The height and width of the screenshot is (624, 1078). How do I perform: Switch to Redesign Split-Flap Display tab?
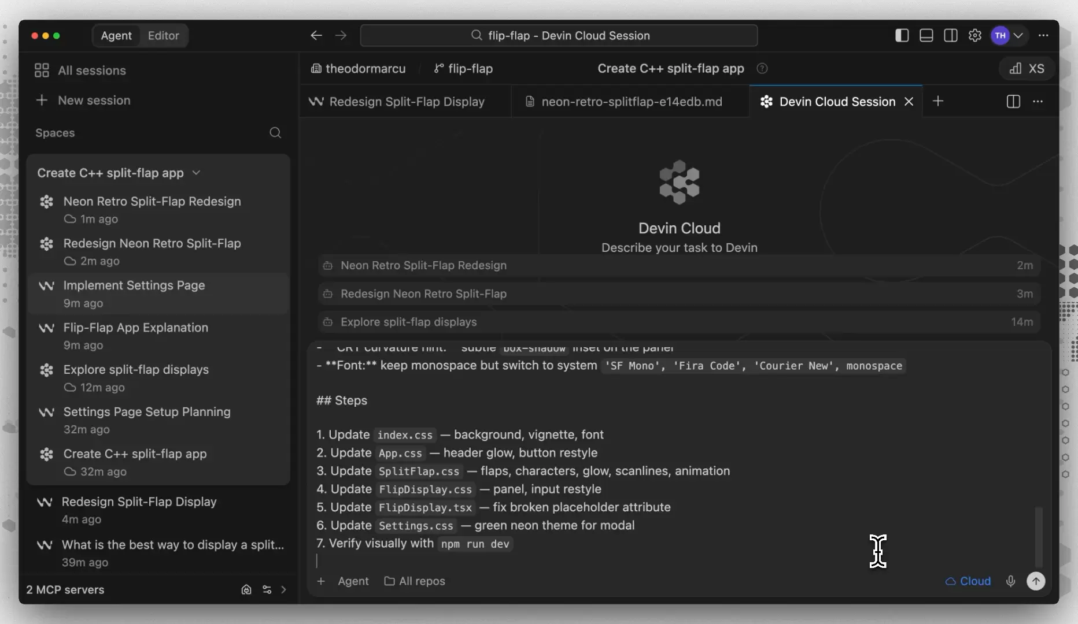tap(405, 102)
